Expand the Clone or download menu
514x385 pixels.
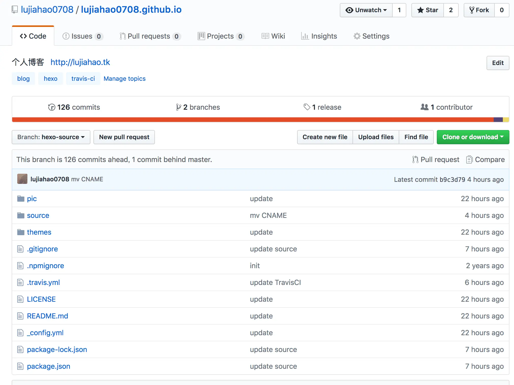point(473,137)
